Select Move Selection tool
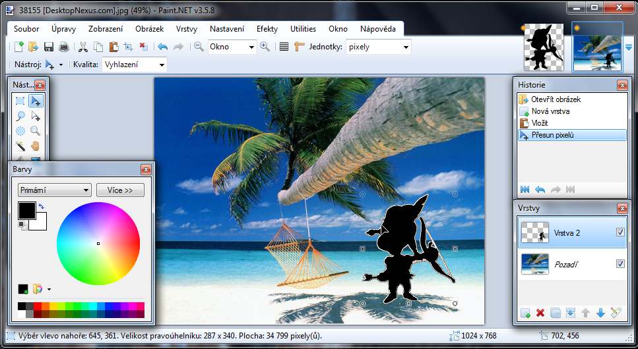The image size is (638, 349). pos(36,117)
